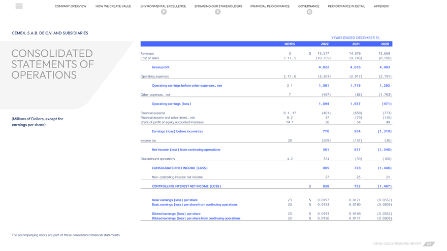Select 2020 revenues value 12,669

(x=384, y=54)
